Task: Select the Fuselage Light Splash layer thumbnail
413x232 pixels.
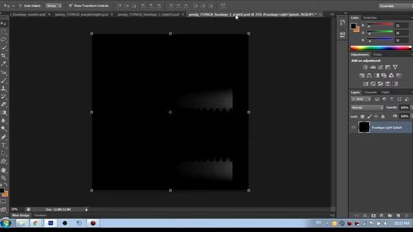Action: click(x=364, y=128)
